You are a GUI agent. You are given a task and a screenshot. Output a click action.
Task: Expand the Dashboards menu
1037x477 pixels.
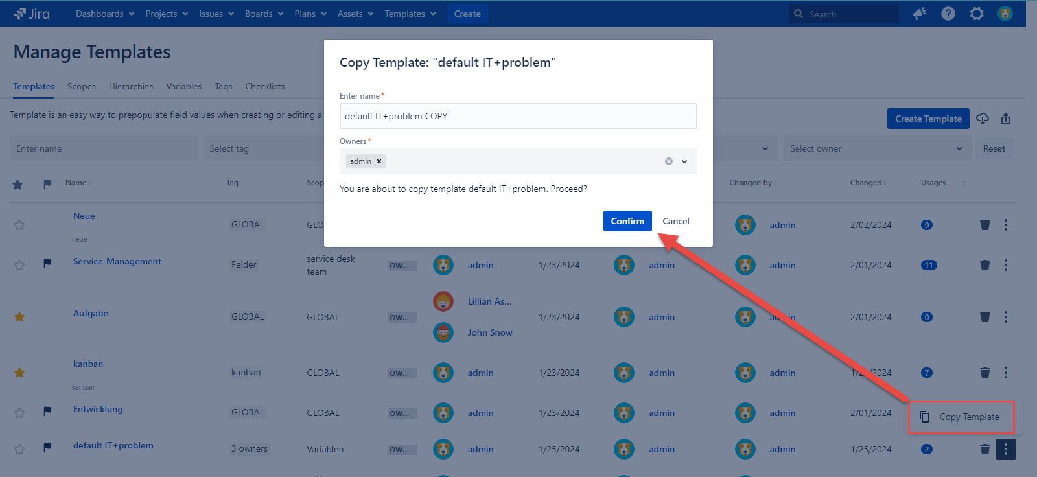[105, 14]
